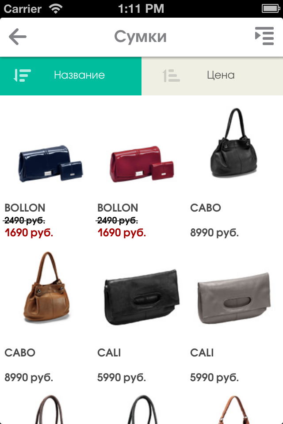The width and height of the screenshot is (283, 424).
Task: Open the partially visible orange bag at bottom right
Action: [234, 410]
